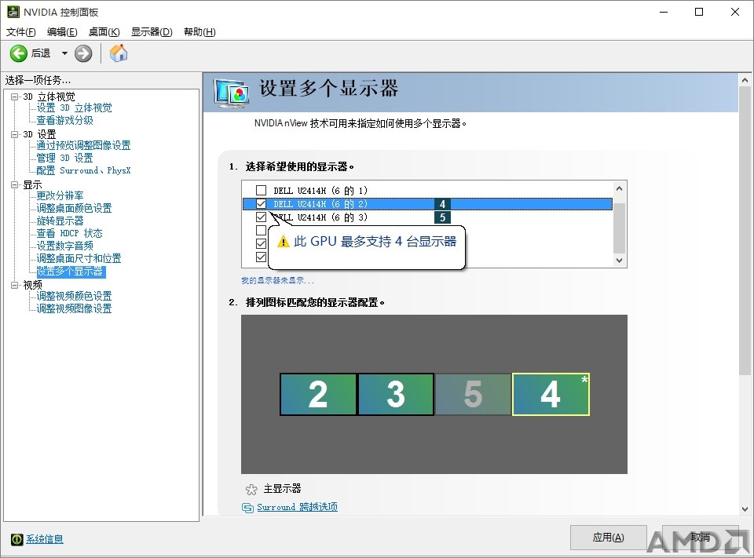Click the 后退 label in the toolbar
This screenshot has height=558, width=754.
coord(41,53)
